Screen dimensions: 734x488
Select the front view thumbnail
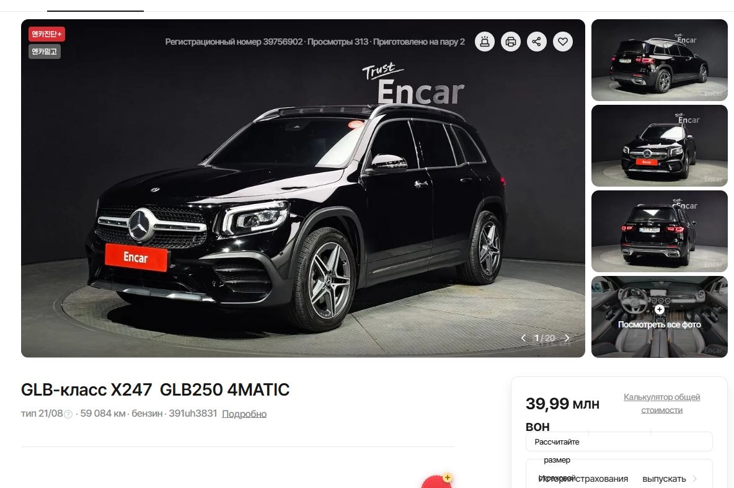coord(659,146)
